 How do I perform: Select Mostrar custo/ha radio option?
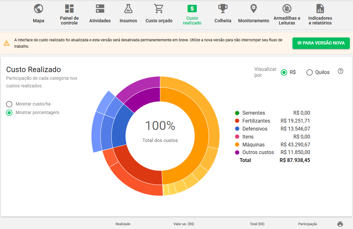(10, 104)
